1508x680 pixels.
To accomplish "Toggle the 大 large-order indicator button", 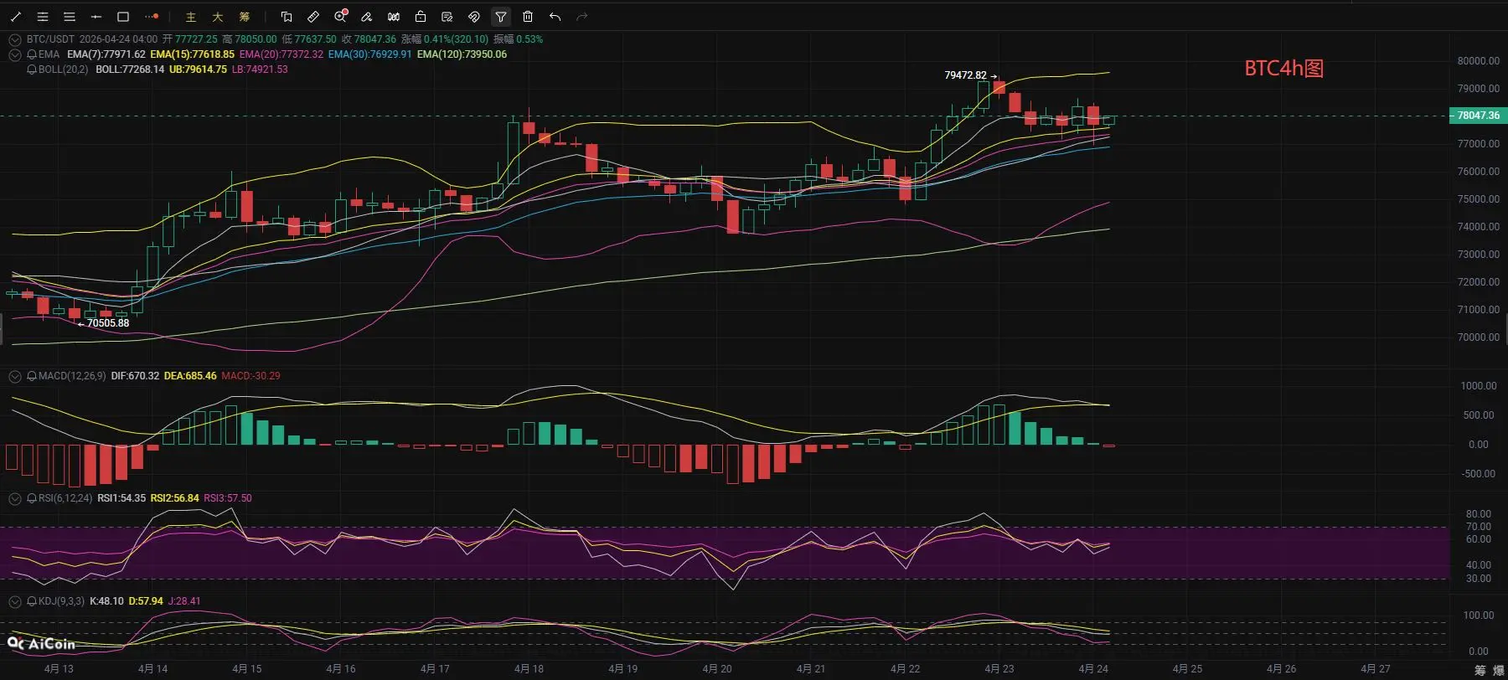I will point(218,17).
